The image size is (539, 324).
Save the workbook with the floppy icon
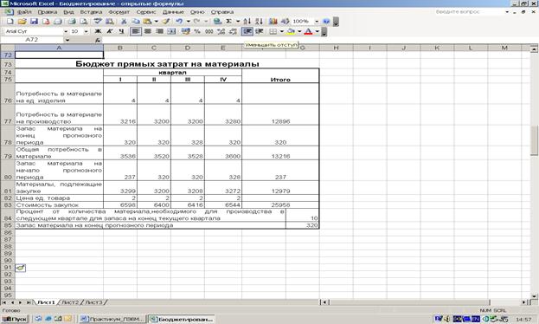pos(34,22)
